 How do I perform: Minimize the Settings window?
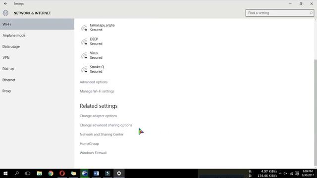click(x=290, y=3)
